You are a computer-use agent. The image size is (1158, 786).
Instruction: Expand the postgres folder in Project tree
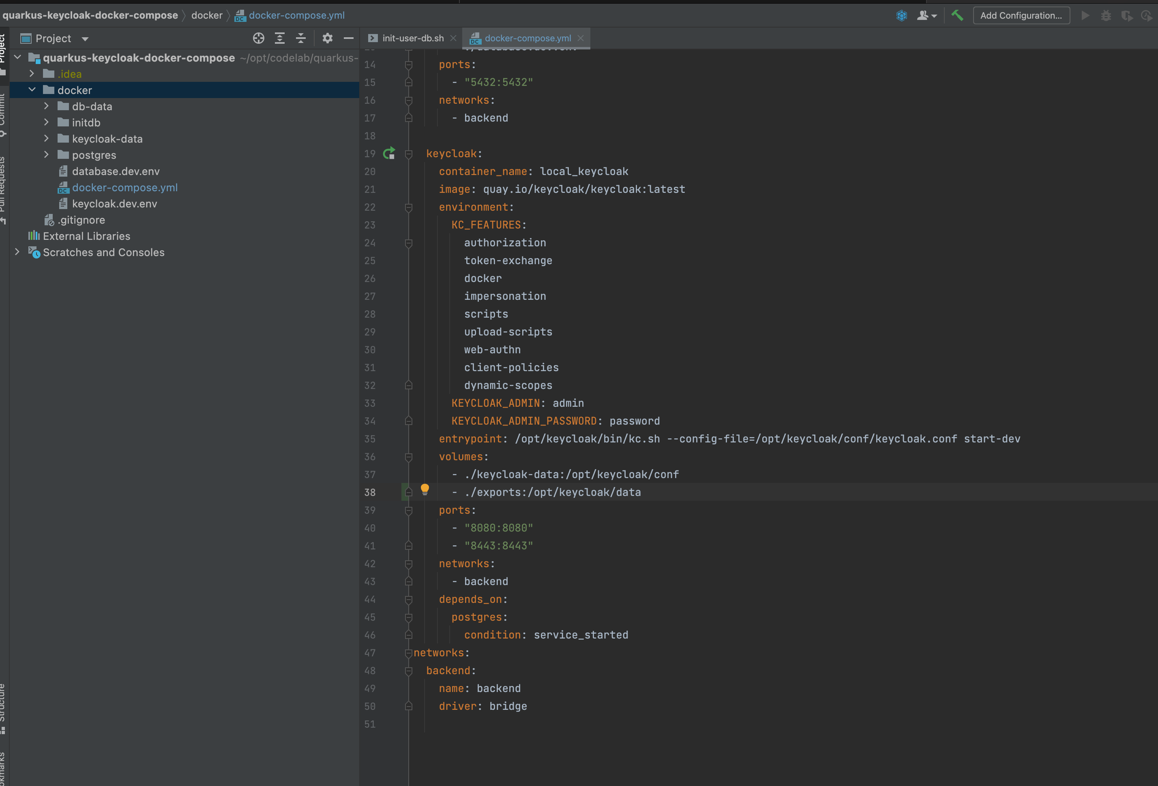46,155
